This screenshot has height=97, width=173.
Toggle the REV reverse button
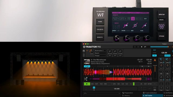(105, 84)
